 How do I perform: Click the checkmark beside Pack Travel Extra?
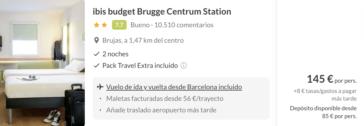click(97, 65)
